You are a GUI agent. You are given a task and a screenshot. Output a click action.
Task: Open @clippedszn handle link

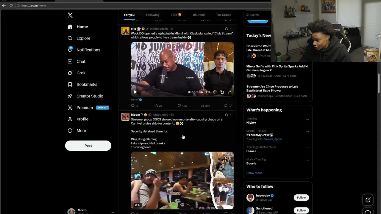click(159, 29)
